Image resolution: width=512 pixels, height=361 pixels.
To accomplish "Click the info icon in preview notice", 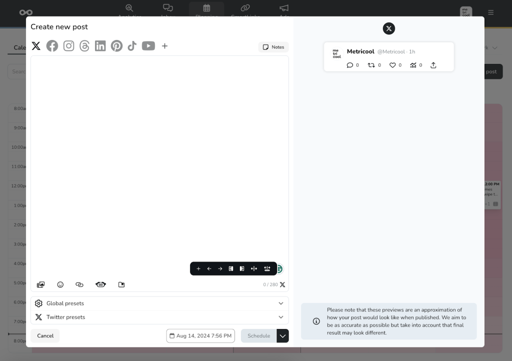I will [316, 321].
